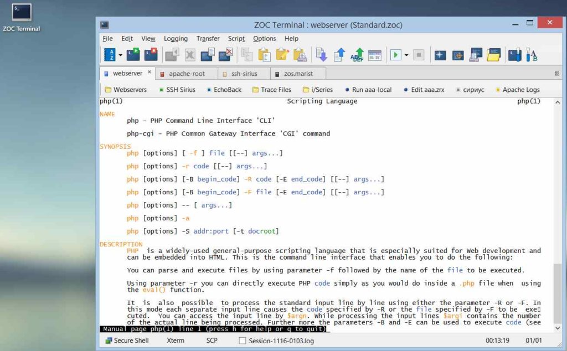Click the yellow folder with terminal icon
Viewport: 567px width, 351px height.
[493, 55]
